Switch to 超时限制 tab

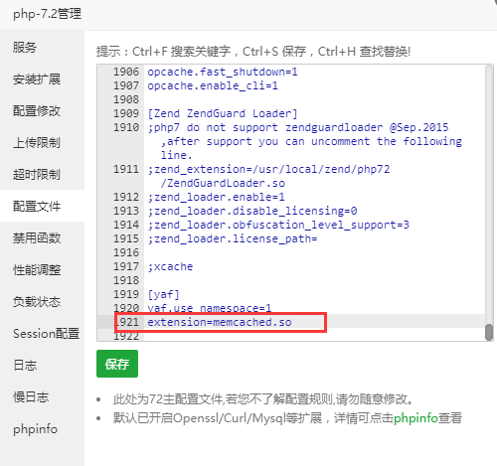click(x=37, y=175)
